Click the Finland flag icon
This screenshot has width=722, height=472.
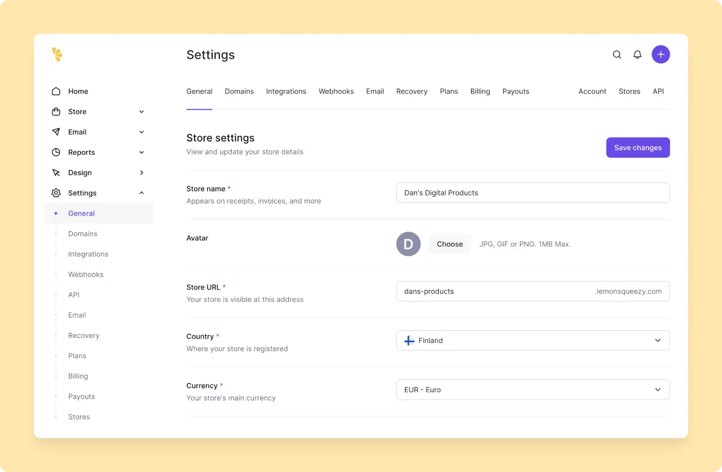click(408, 340)
